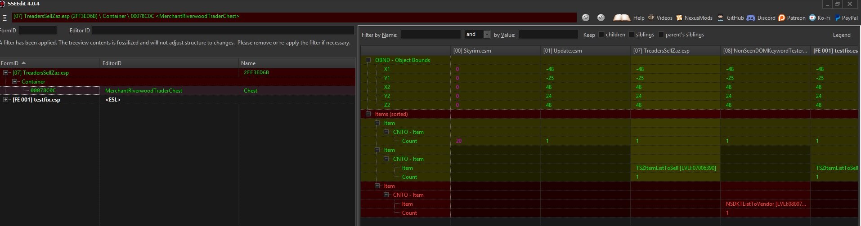This screenshot has height=226, width=861.
Task: Click the Editor ID input field
Action: tap(223, 30)
